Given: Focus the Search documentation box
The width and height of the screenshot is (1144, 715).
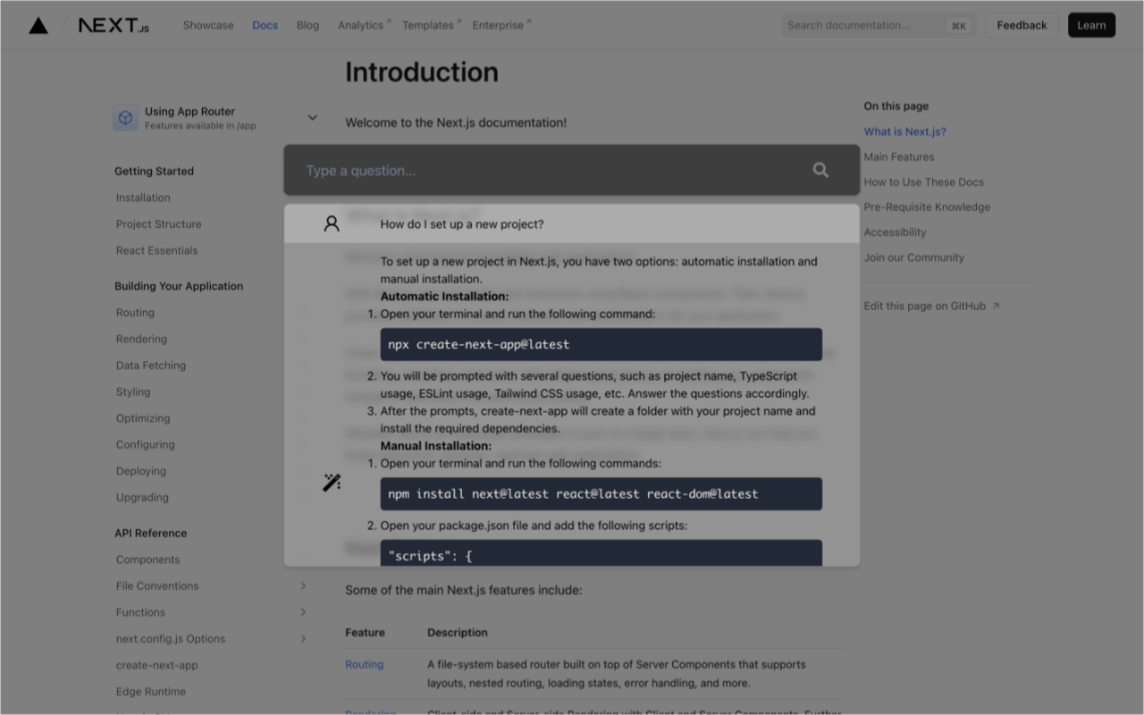Looking at the screenshot, I should point(862,25).
